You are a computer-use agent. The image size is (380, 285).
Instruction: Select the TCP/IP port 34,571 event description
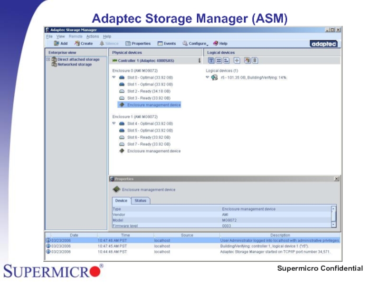[x=275, y=252]
